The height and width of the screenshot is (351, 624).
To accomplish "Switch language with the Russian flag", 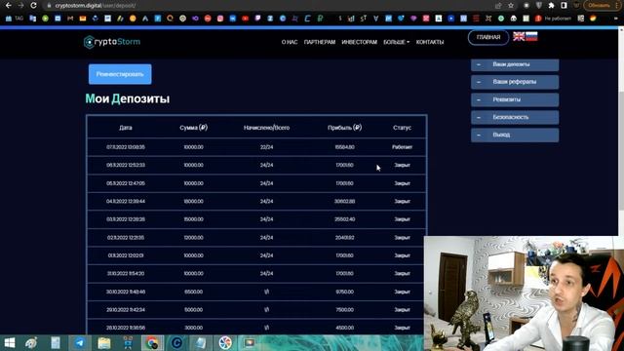I will [531, 36].
